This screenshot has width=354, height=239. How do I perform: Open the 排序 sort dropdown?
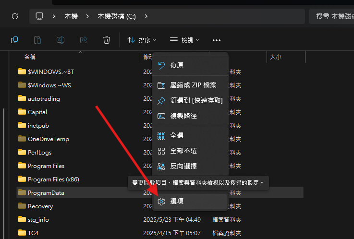point(143,40)
